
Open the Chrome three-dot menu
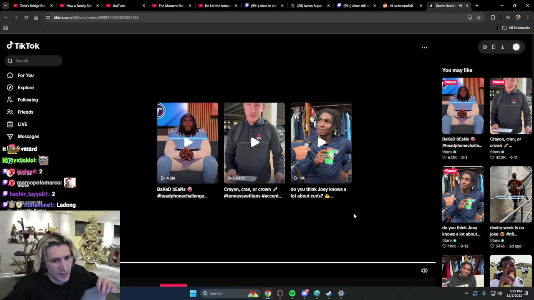(528, 17)
